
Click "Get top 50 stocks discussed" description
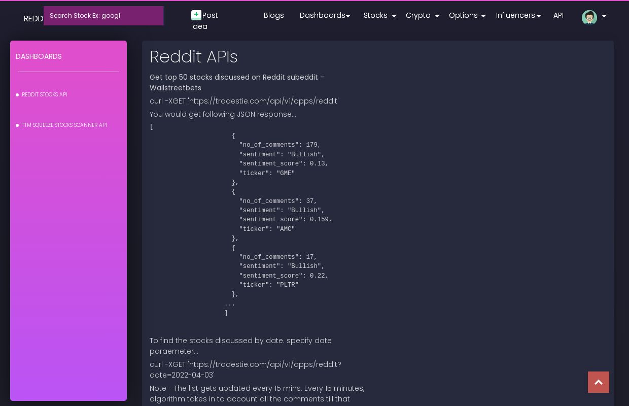click(x=237, y=83)
